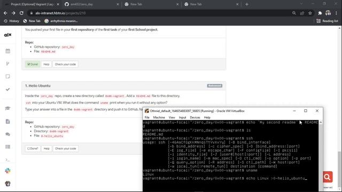Open the sandbox terminal icon in sidebar
Screen dimensions: 342x192
pos(7,160)
